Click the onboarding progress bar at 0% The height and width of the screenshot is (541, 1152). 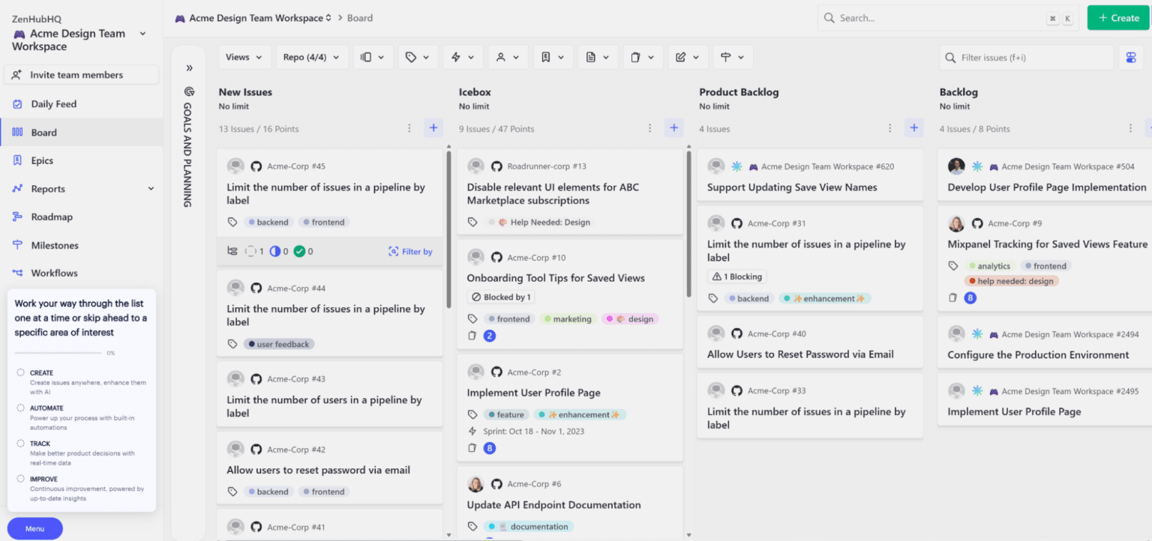tap(58, 352)
